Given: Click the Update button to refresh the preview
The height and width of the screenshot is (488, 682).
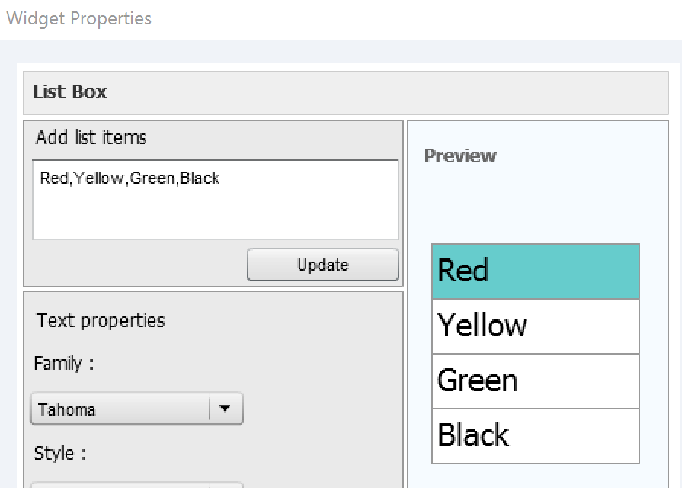Looking at the screenshot, I should coord(322,265).
